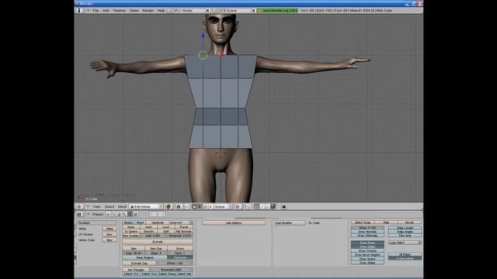
Task: Click the 3D view window type icon
Action: (x=79, y=207)
